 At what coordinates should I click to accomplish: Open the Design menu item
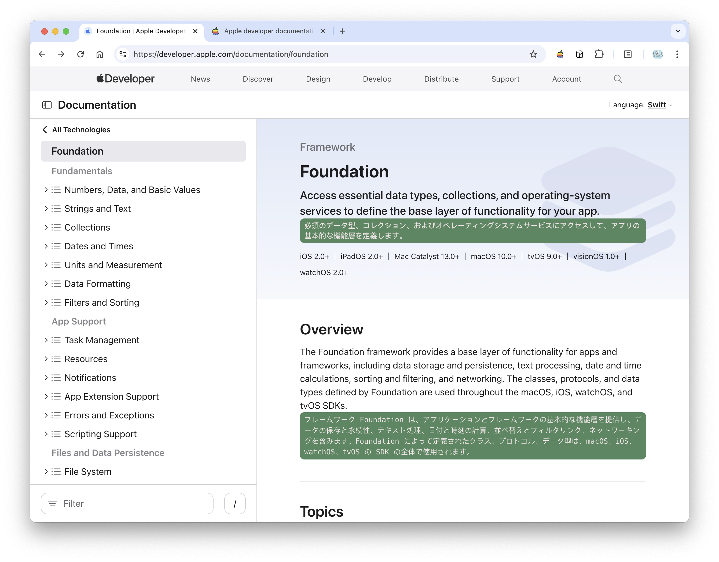[x=318, y=79]
